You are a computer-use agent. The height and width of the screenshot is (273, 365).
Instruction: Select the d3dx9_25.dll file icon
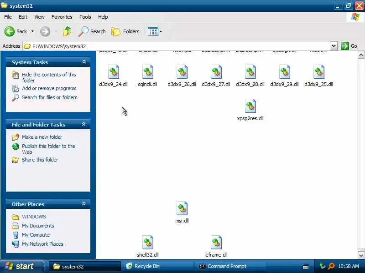318,72
